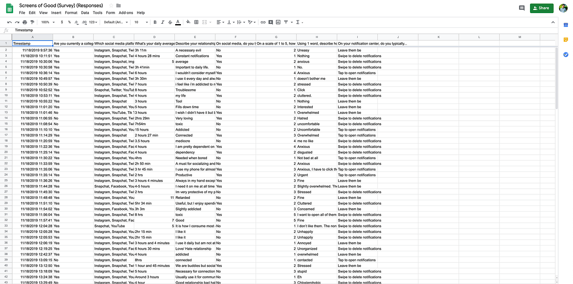Image resolution: width=573 pixels, height=284 pixels.
Task: Select the cell reading "Love/ Hate relationship"
Action: pyautogui.click(x=195, y=248)
